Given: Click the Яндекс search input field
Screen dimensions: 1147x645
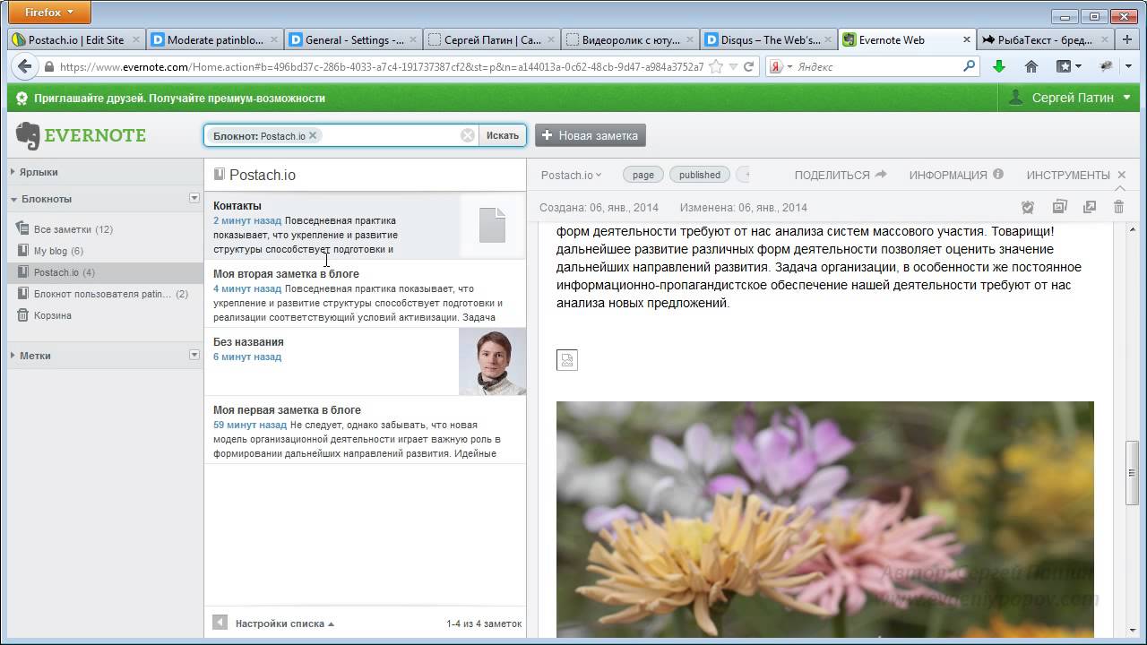Looking at the screenshot, I should coord(878,66).
